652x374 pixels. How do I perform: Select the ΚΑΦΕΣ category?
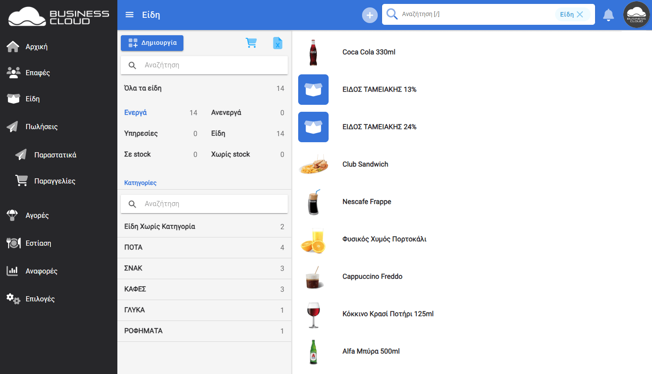[204, 289]
